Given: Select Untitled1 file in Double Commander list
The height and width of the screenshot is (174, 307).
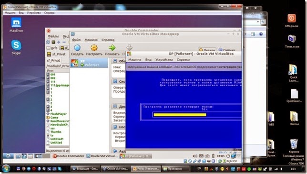Looking at the screenshot, I should [x=57, y=139].
